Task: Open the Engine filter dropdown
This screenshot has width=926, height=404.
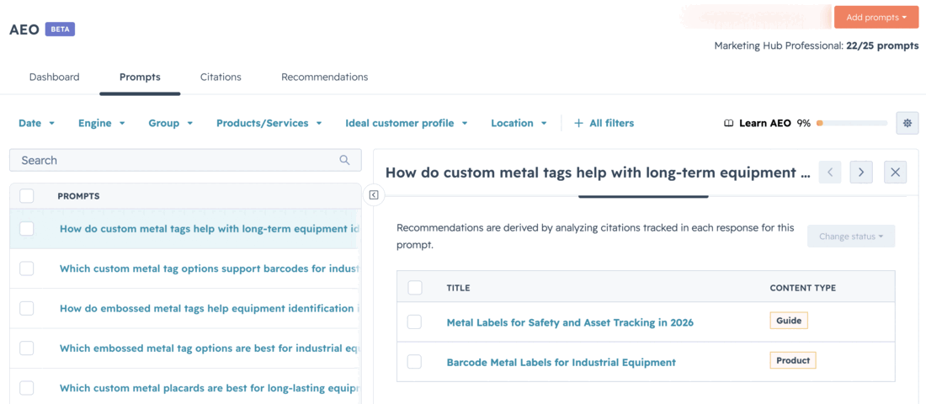Action: (x=102, y=123)
